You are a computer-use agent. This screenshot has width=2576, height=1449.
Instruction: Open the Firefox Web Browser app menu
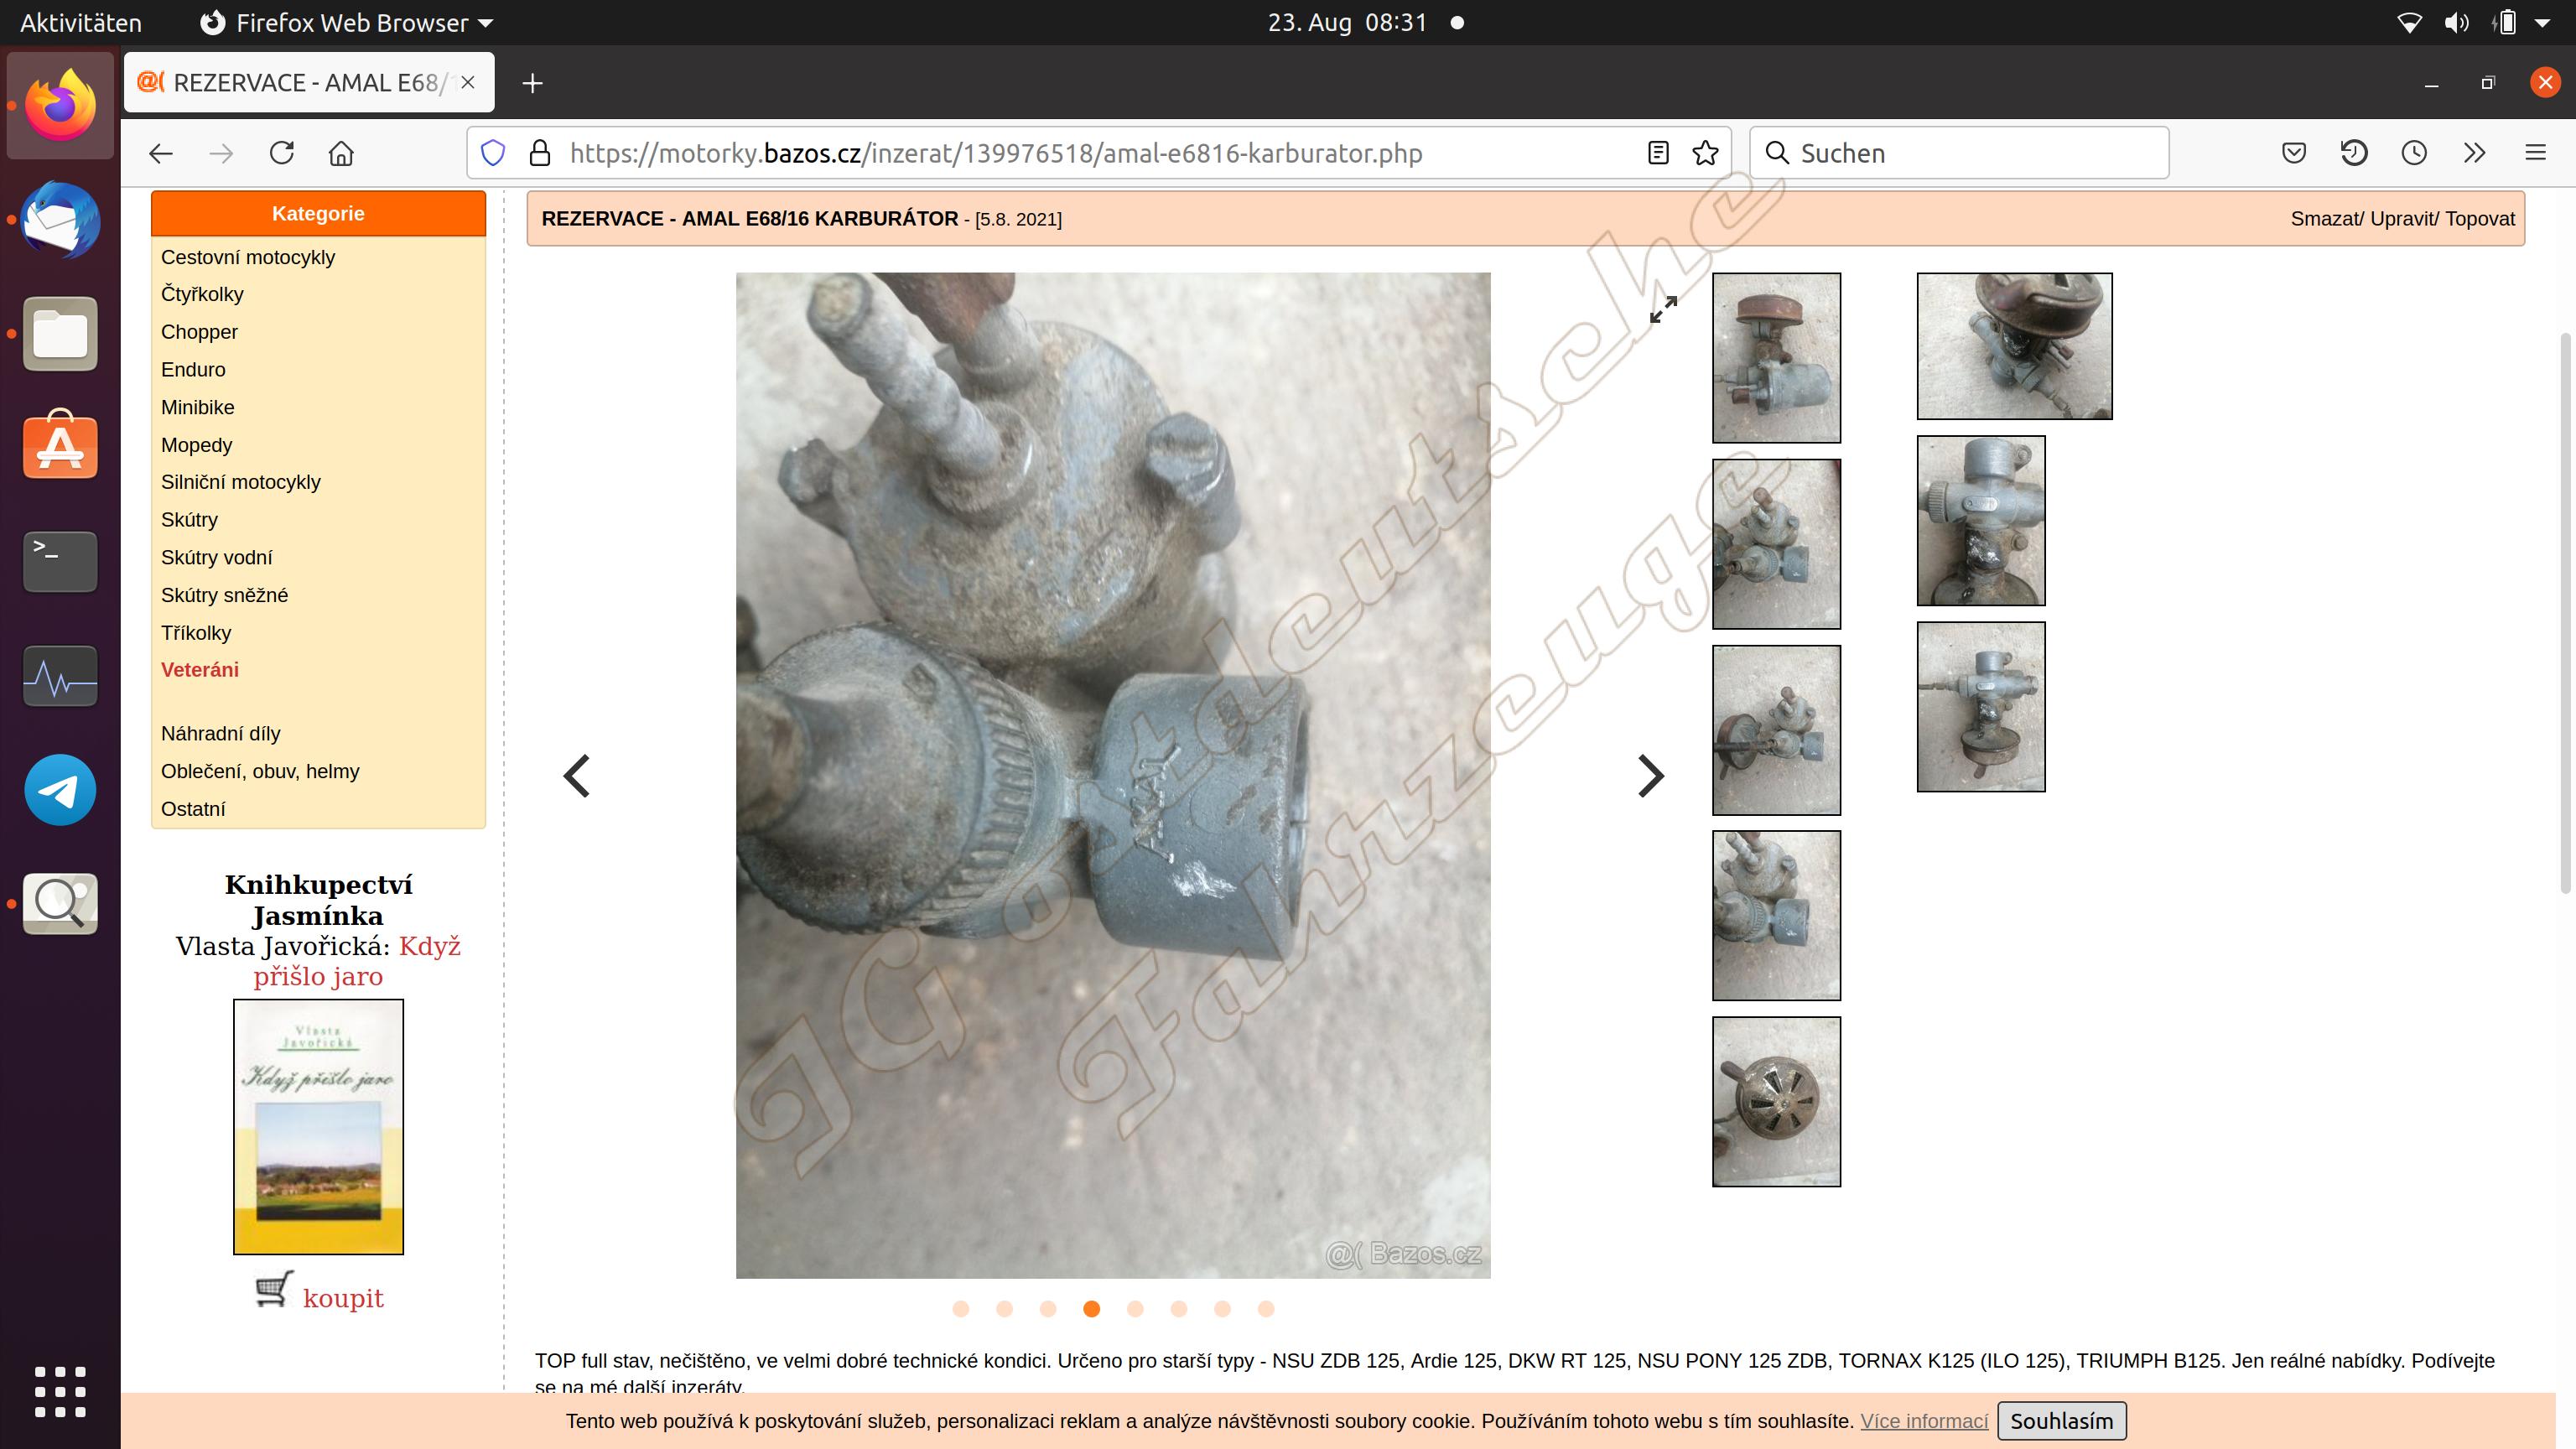[x=347, y=22]
